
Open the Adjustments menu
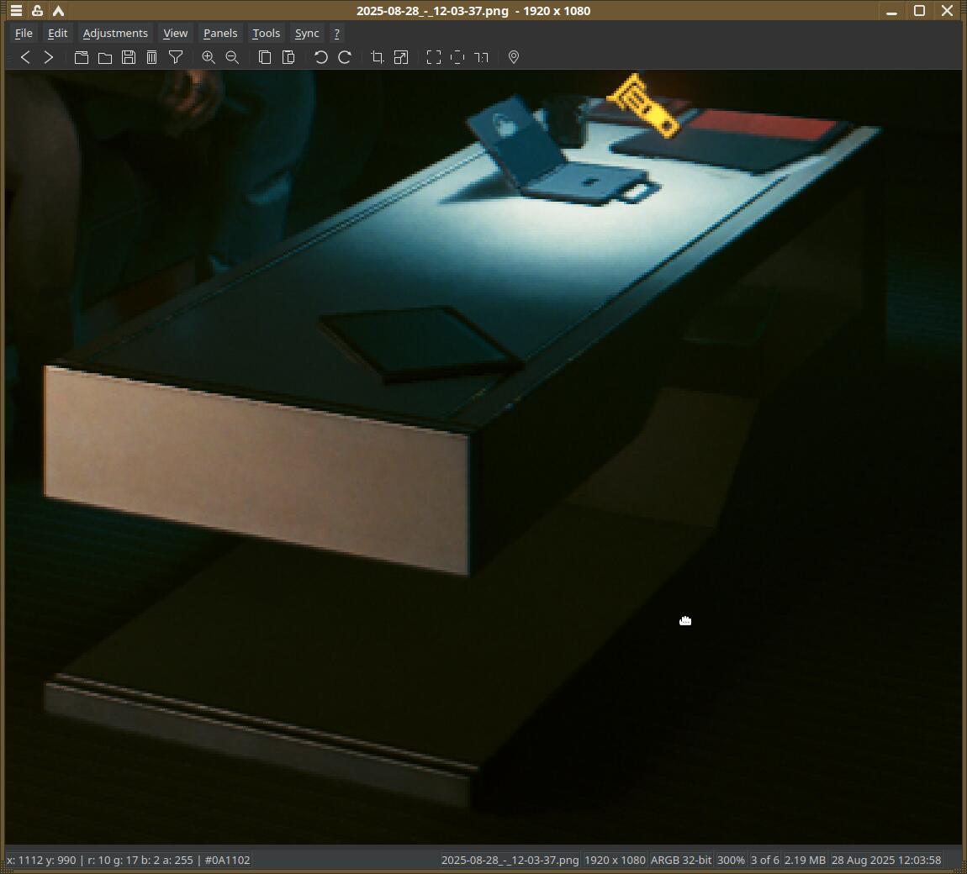pyautogui.click(x=115, y=34)
